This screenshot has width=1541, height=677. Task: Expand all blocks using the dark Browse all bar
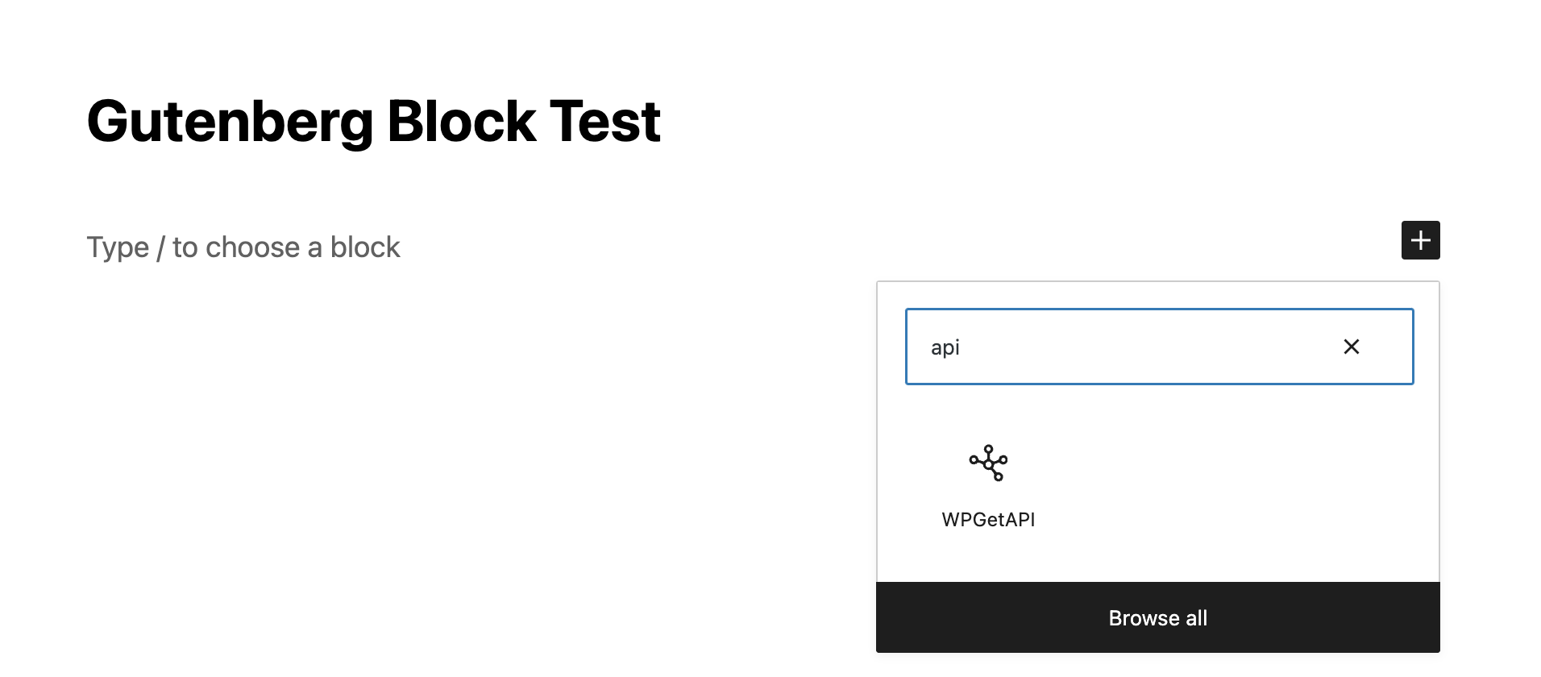(1158, 618)
